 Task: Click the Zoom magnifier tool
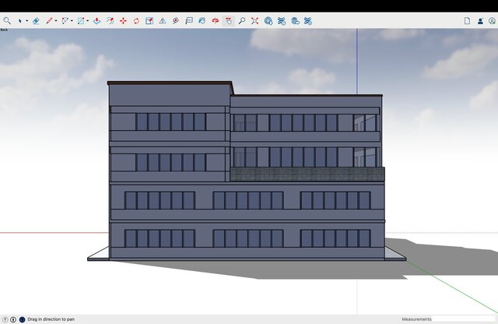241,21
